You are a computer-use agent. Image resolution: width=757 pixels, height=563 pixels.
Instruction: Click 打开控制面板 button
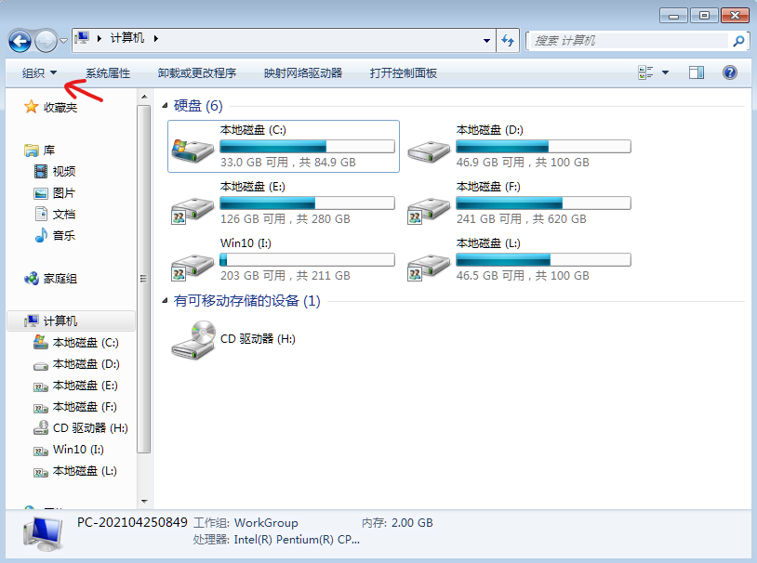click(403, 72)
